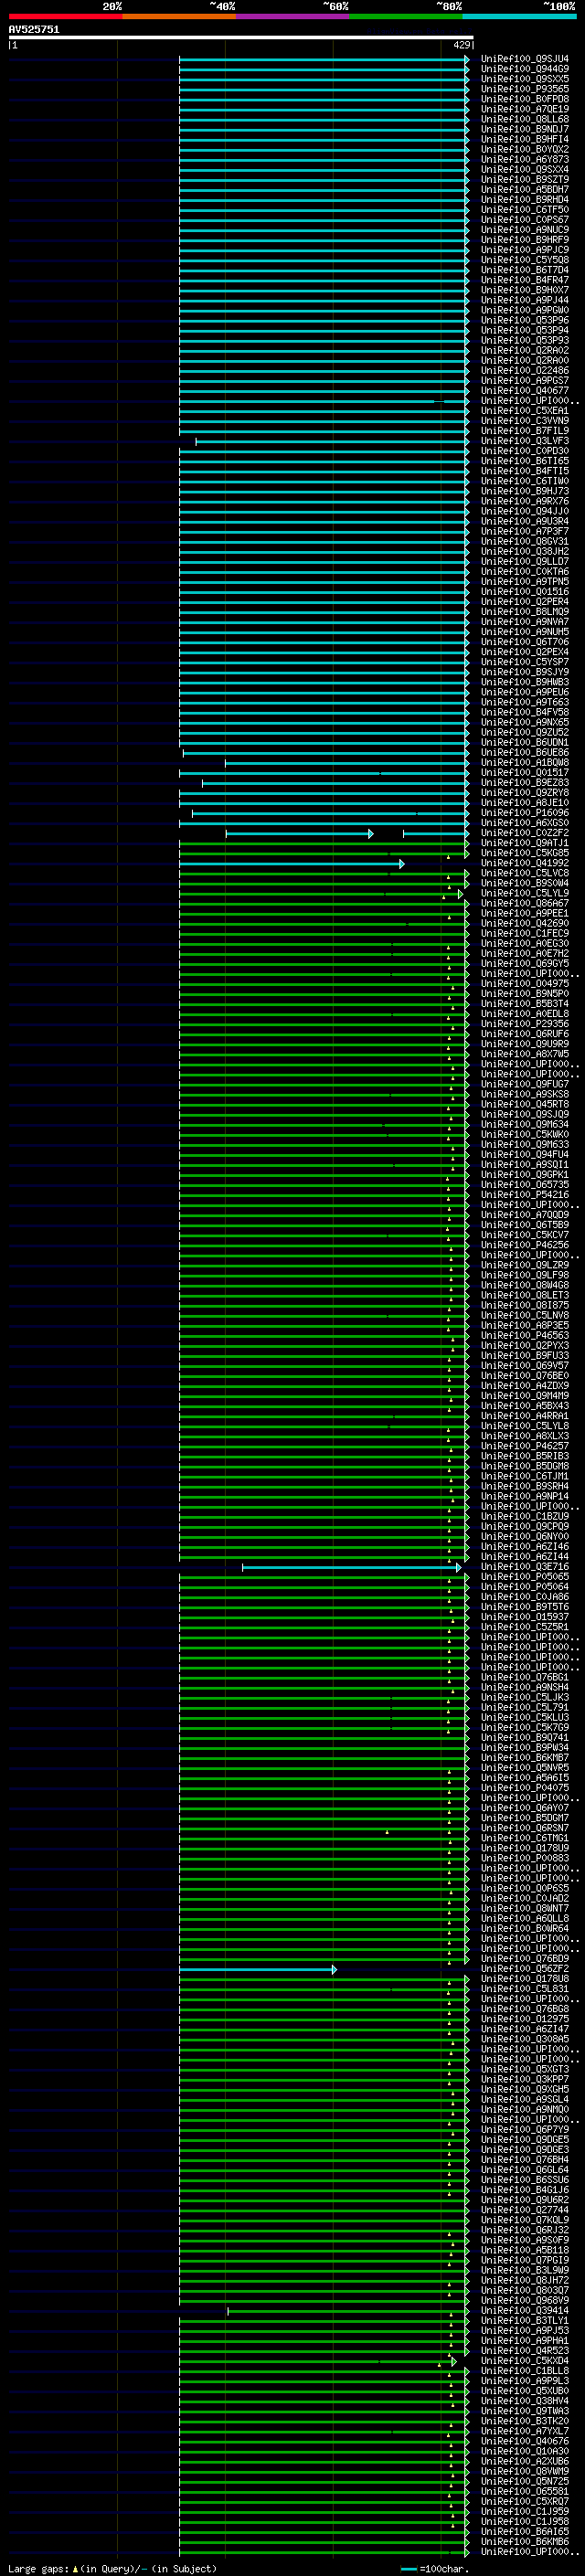Viewport: 585px width, 2576px height.
Task: Select label UniRef100_C6TF50
Action: [x=524, y=209]
